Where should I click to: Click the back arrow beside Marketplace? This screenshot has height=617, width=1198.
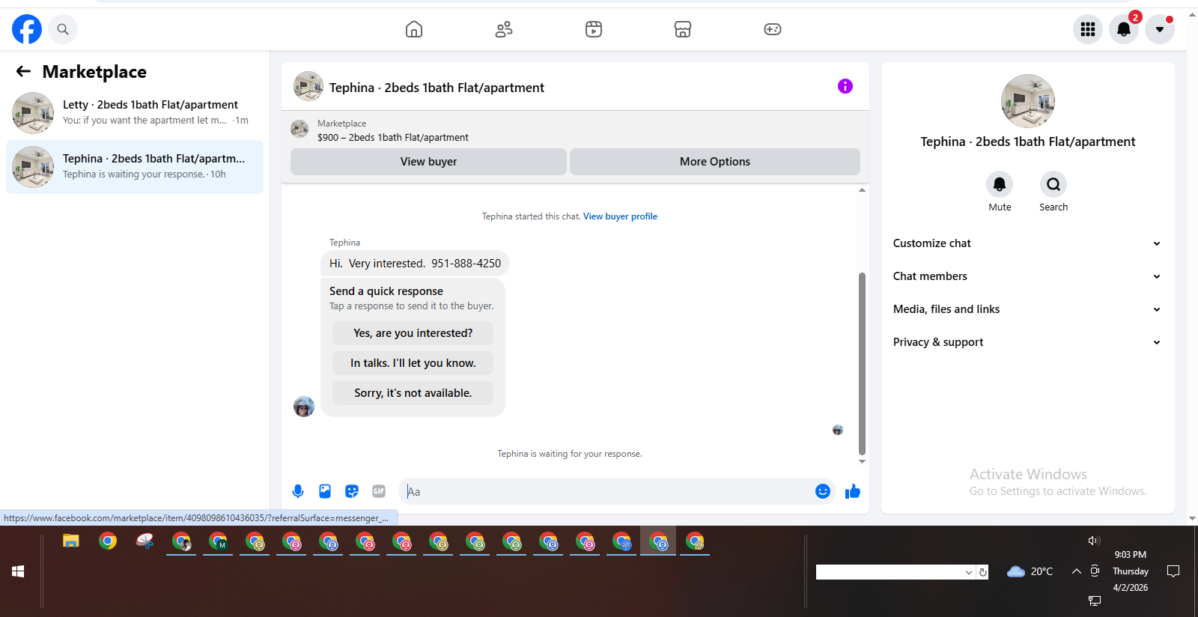click(x=24, y=71)
